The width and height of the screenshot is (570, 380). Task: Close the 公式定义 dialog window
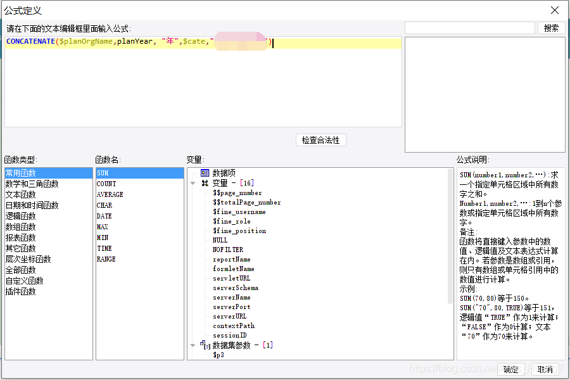point(555,10)
